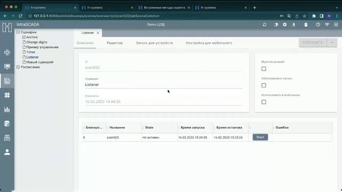
Task: Switch to the Редактор tab
Action: coord(114,43)
